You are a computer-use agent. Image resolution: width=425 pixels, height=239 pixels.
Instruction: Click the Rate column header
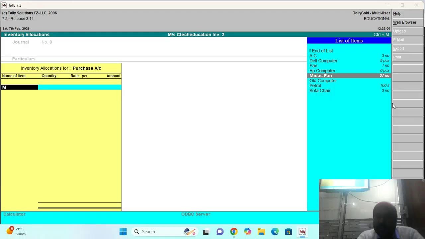point(75,76)
